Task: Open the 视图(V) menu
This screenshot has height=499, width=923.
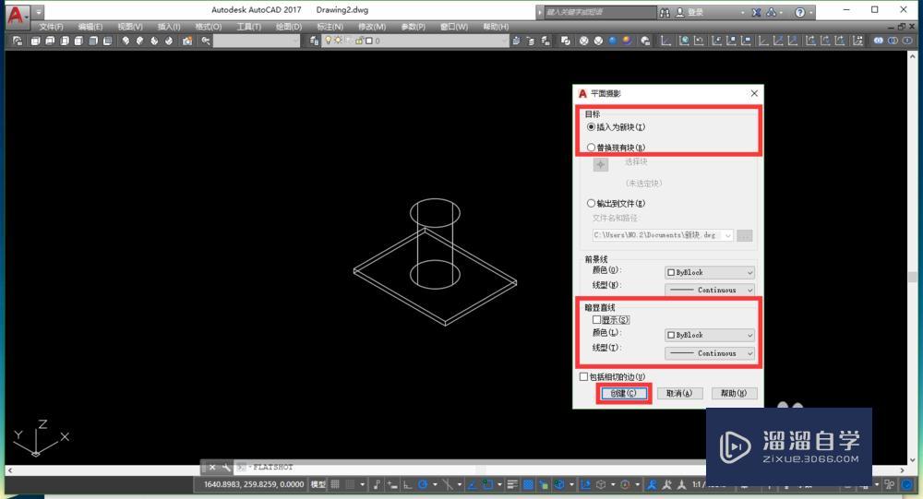Action: (130, 27)
